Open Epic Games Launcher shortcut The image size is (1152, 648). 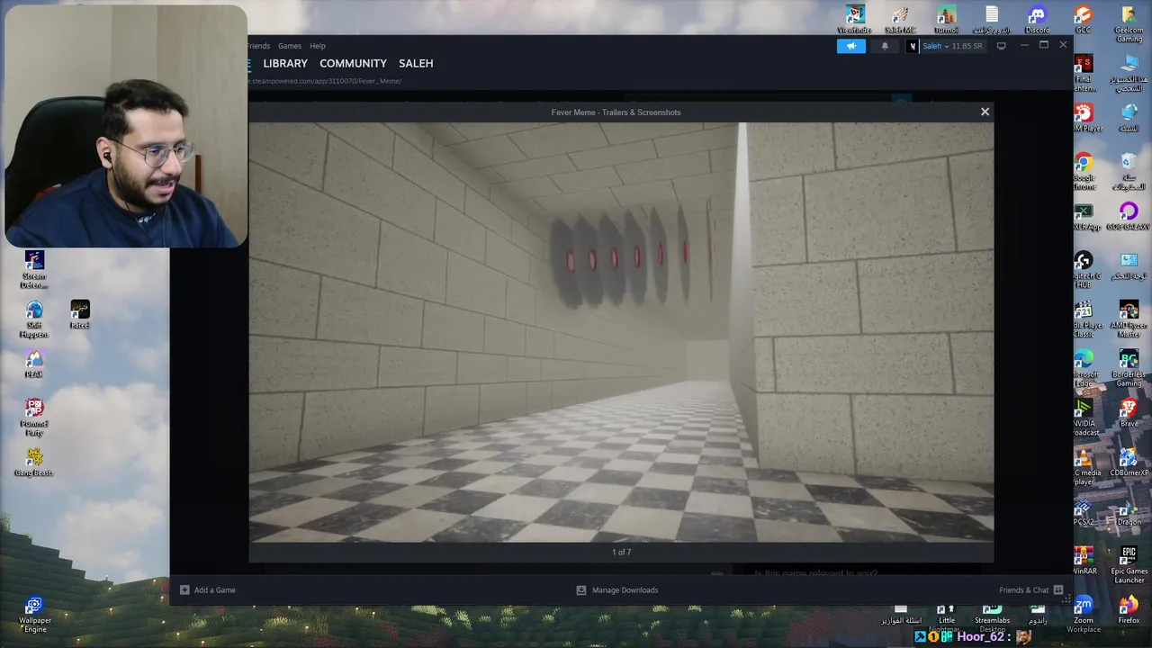point(1129,565)
